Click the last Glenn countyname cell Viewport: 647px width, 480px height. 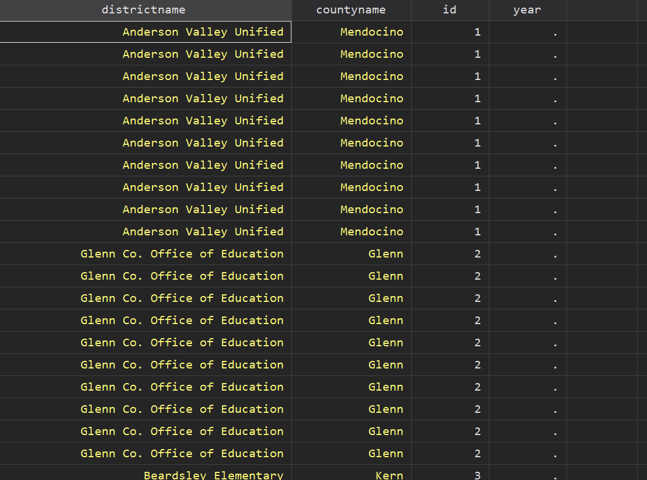[x=385, y=454]
